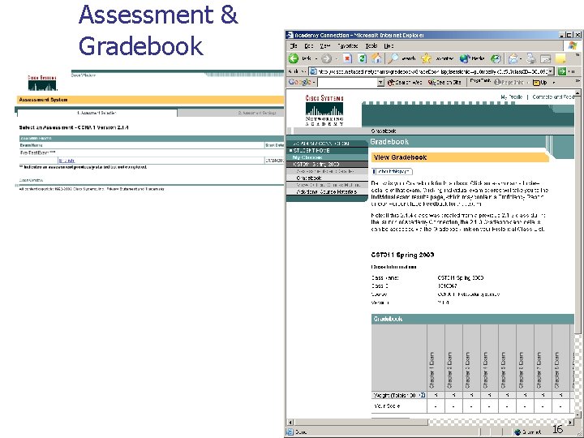Screen dimensions: 584x438
Task: Stop page loading with the red X icon
Action: click(347, 58)
